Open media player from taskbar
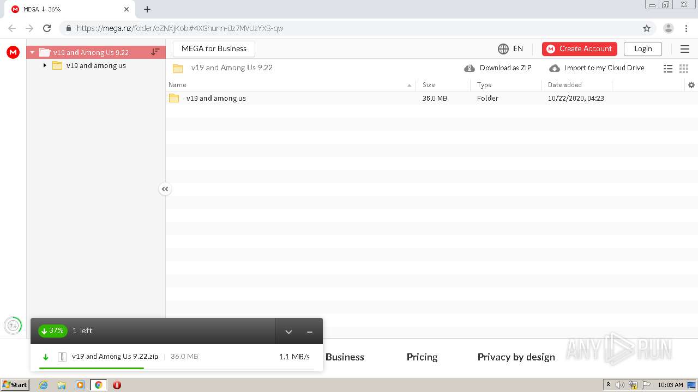 coord(80,385)
